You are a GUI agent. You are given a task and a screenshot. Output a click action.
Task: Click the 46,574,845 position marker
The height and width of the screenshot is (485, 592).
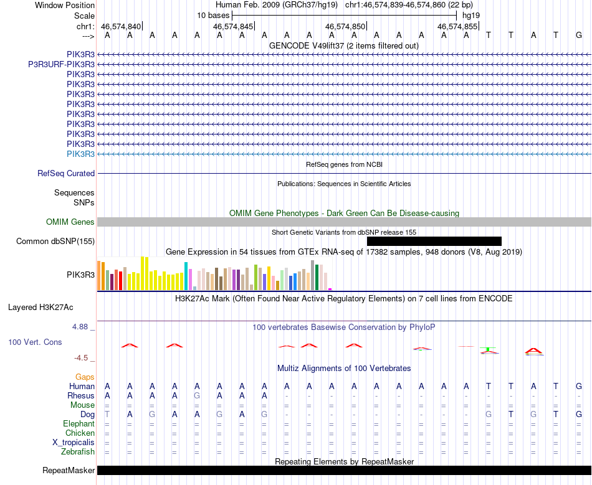[234, 26]
